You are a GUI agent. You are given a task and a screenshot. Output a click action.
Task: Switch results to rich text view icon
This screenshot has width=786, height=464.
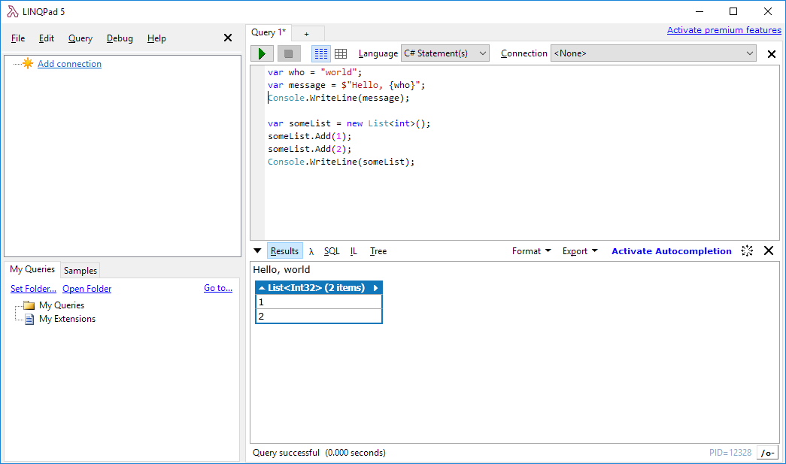(x=320, y=53)
